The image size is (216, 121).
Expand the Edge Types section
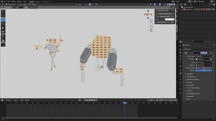tap(190, 74)
